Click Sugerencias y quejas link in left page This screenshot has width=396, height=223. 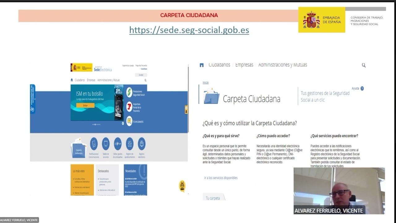pos(128,66)
